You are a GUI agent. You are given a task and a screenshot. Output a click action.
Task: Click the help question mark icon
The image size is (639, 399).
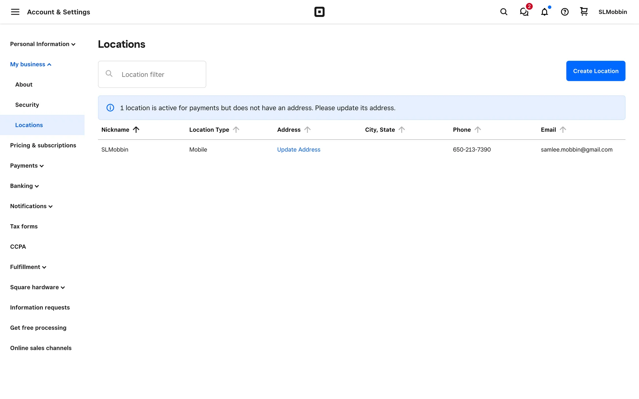pos(564,12)
